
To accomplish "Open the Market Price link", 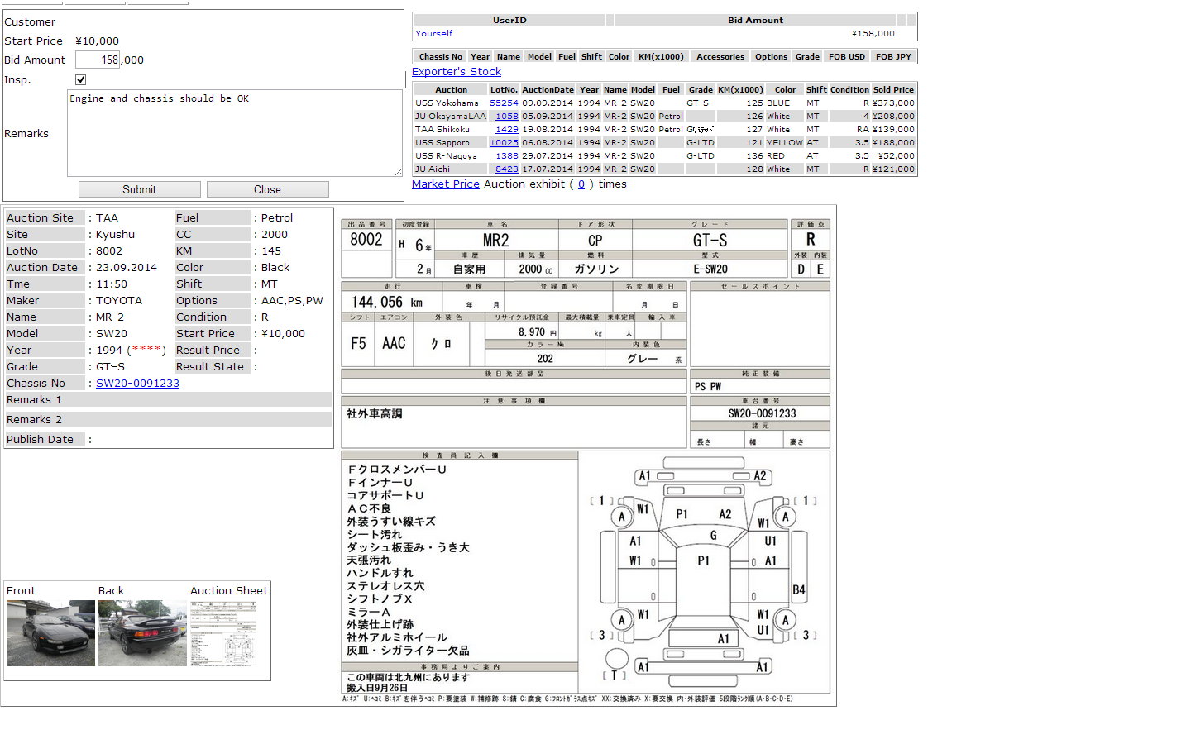I will coord(446,184).
